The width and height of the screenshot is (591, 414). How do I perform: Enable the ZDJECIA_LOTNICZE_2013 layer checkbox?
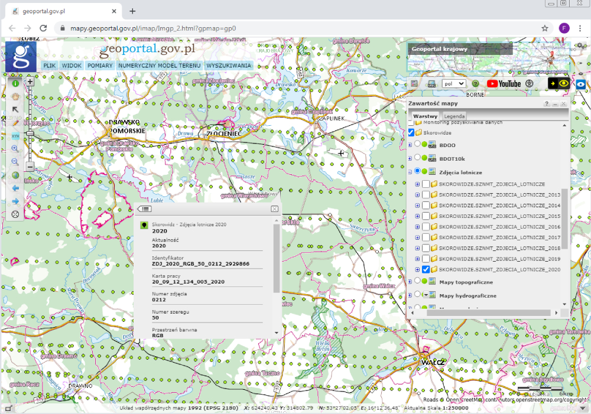pos(426,195)
